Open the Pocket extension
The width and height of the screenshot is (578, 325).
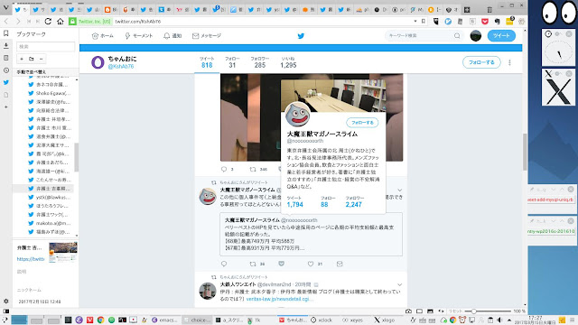click(x=485, y=22)
